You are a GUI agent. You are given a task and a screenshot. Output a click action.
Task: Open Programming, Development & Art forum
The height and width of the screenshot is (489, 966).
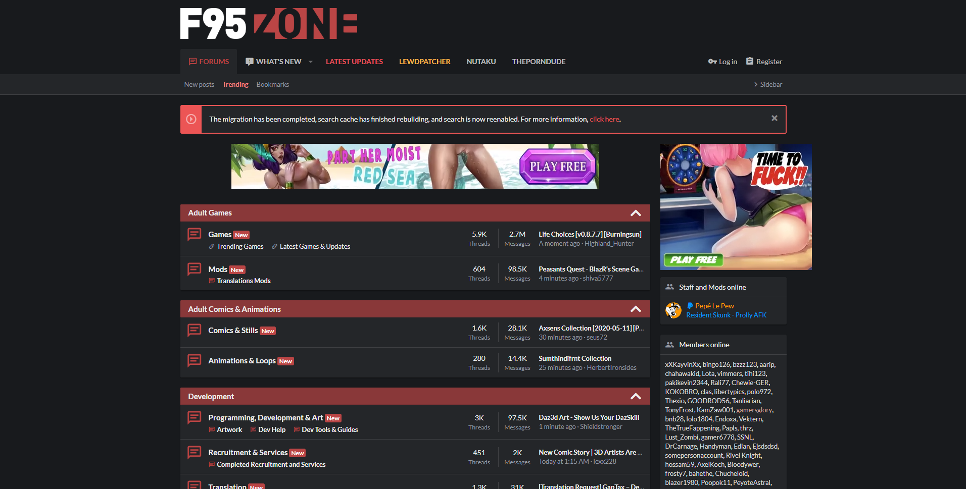(266, 418)
